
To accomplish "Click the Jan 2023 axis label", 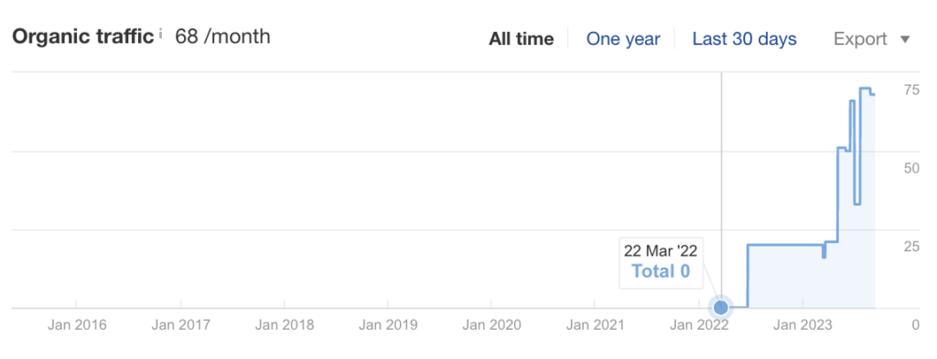I will tap(802, 325).
